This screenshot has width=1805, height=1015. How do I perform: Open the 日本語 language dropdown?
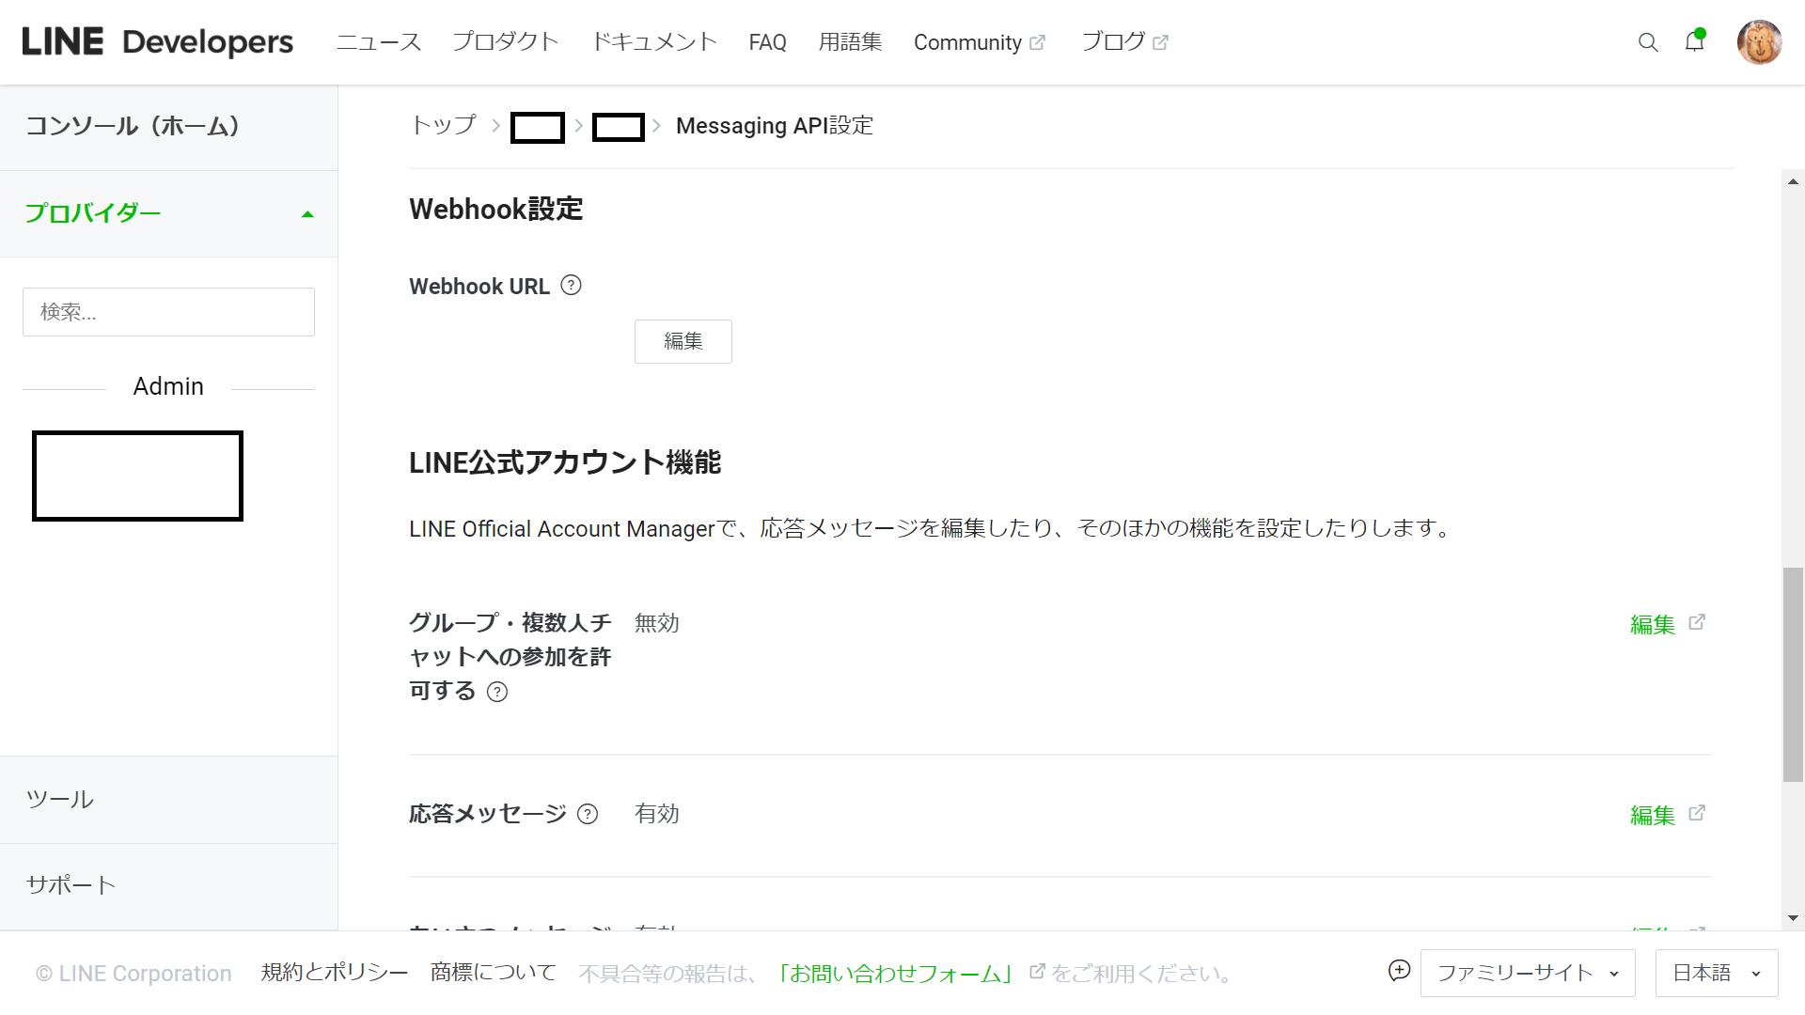tap(1716, 973)
